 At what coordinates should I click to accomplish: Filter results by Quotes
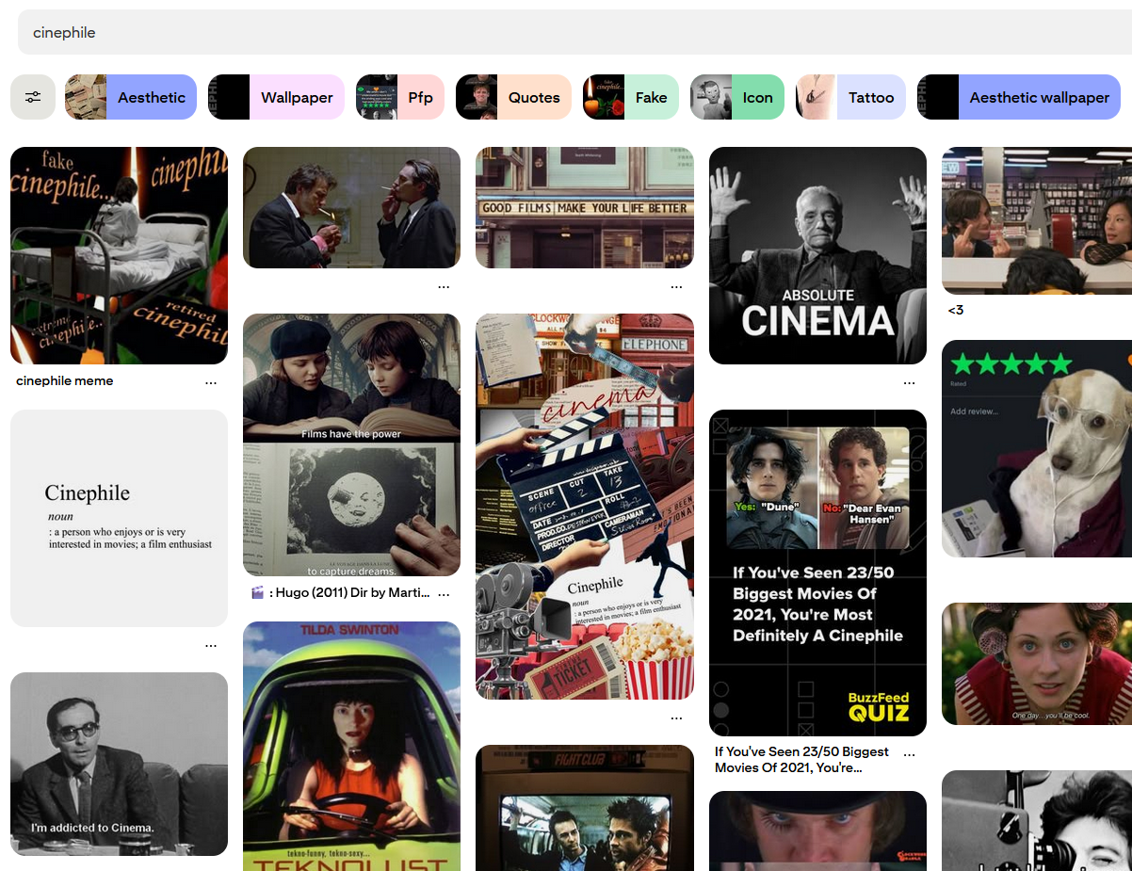(x=513, y=97)
